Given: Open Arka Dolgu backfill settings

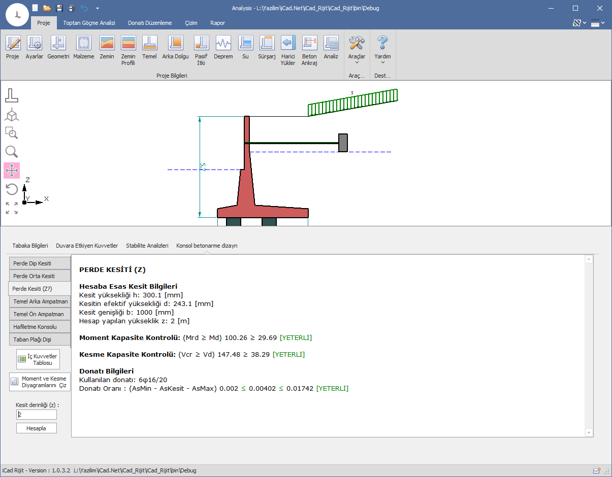Looking at the screenshot, I should pyautogui.click(x=175, y=48).
